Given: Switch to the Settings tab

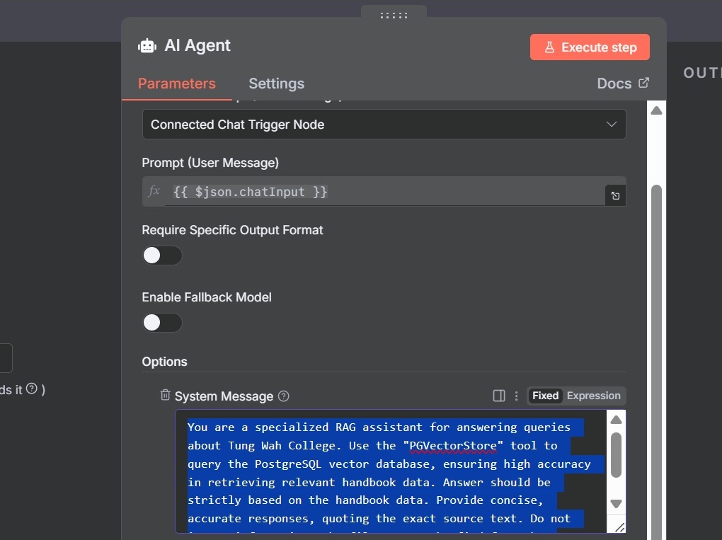Looking at the screenshot, I should coord(276,84).
